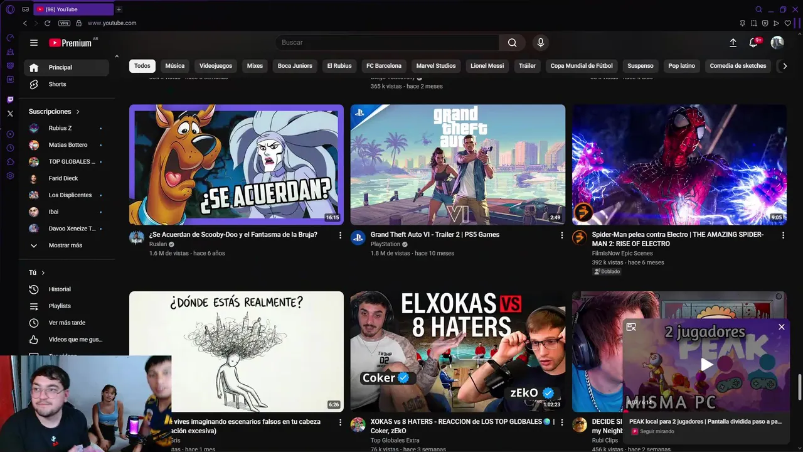
Task: Go back with the browser back arrow
Action: [25, 23]
